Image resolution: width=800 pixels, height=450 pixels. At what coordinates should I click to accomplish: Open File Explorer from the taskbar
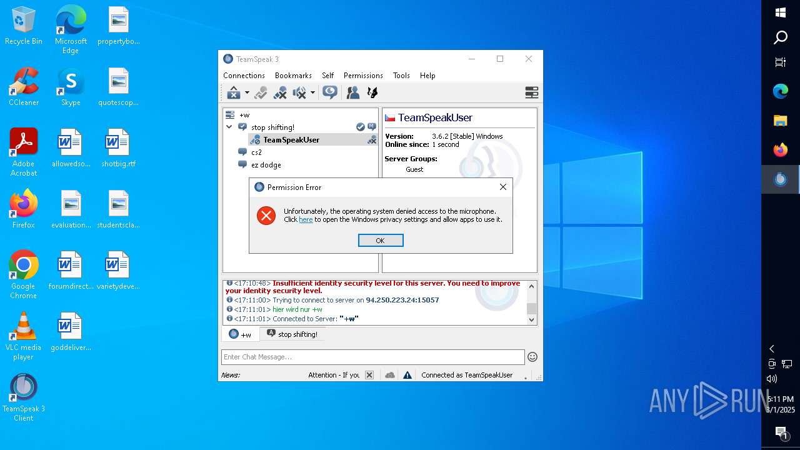(781, 121)
